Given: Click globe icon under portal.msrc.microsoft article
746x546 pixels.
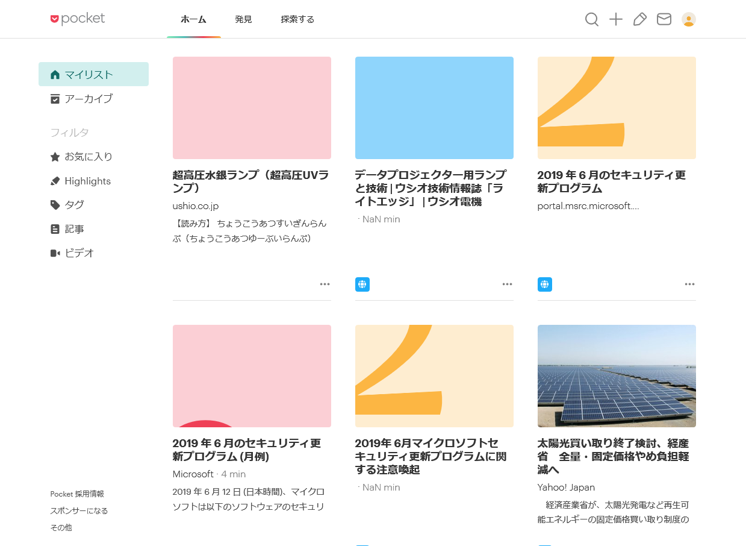Looking at the screenshot, I should 544,284.
